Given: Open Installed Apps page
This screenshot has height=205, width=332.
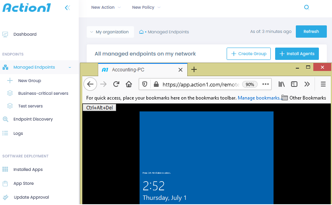Looking at the screenshot, I should click(x=28, y=170).
